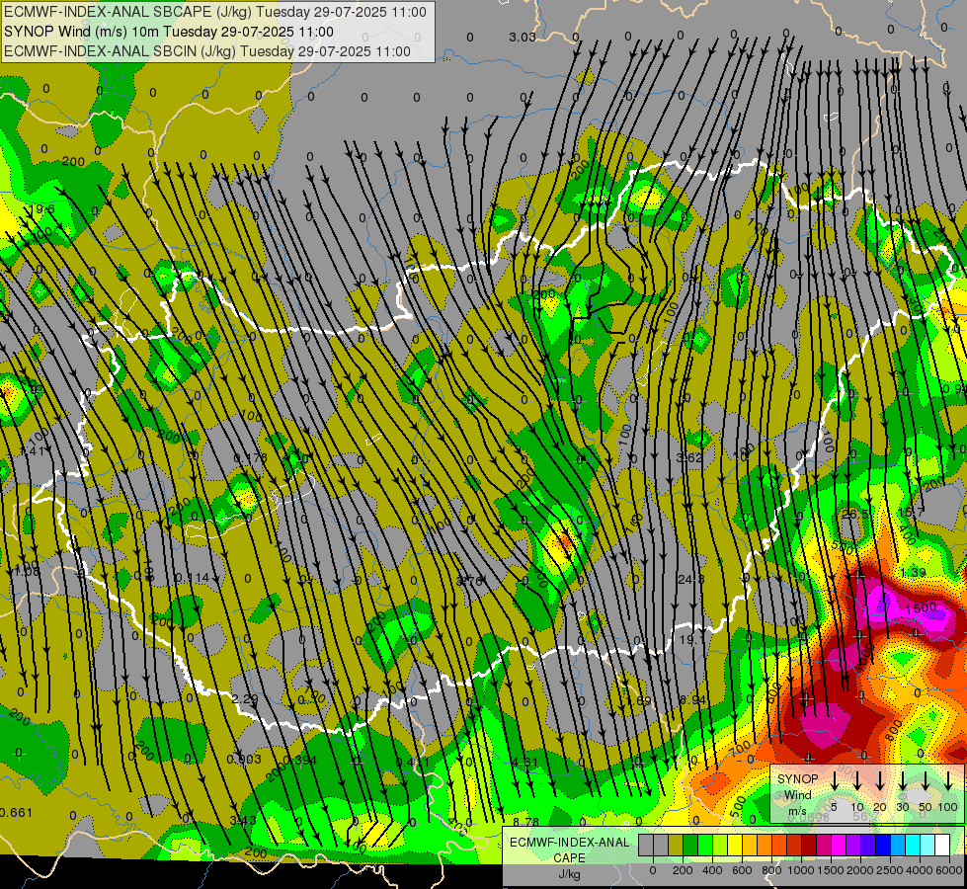Click the 0.903 value on the map
The image size is (967, 889).
coord(244,759)
